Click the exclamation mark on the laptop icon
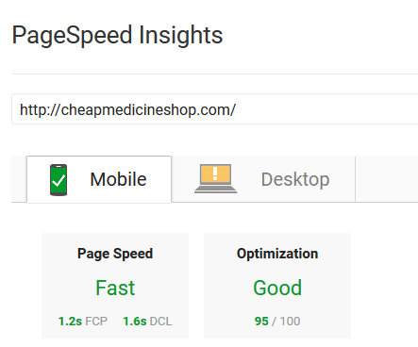Viewport: 418px width, 347px height. (215, 173)
